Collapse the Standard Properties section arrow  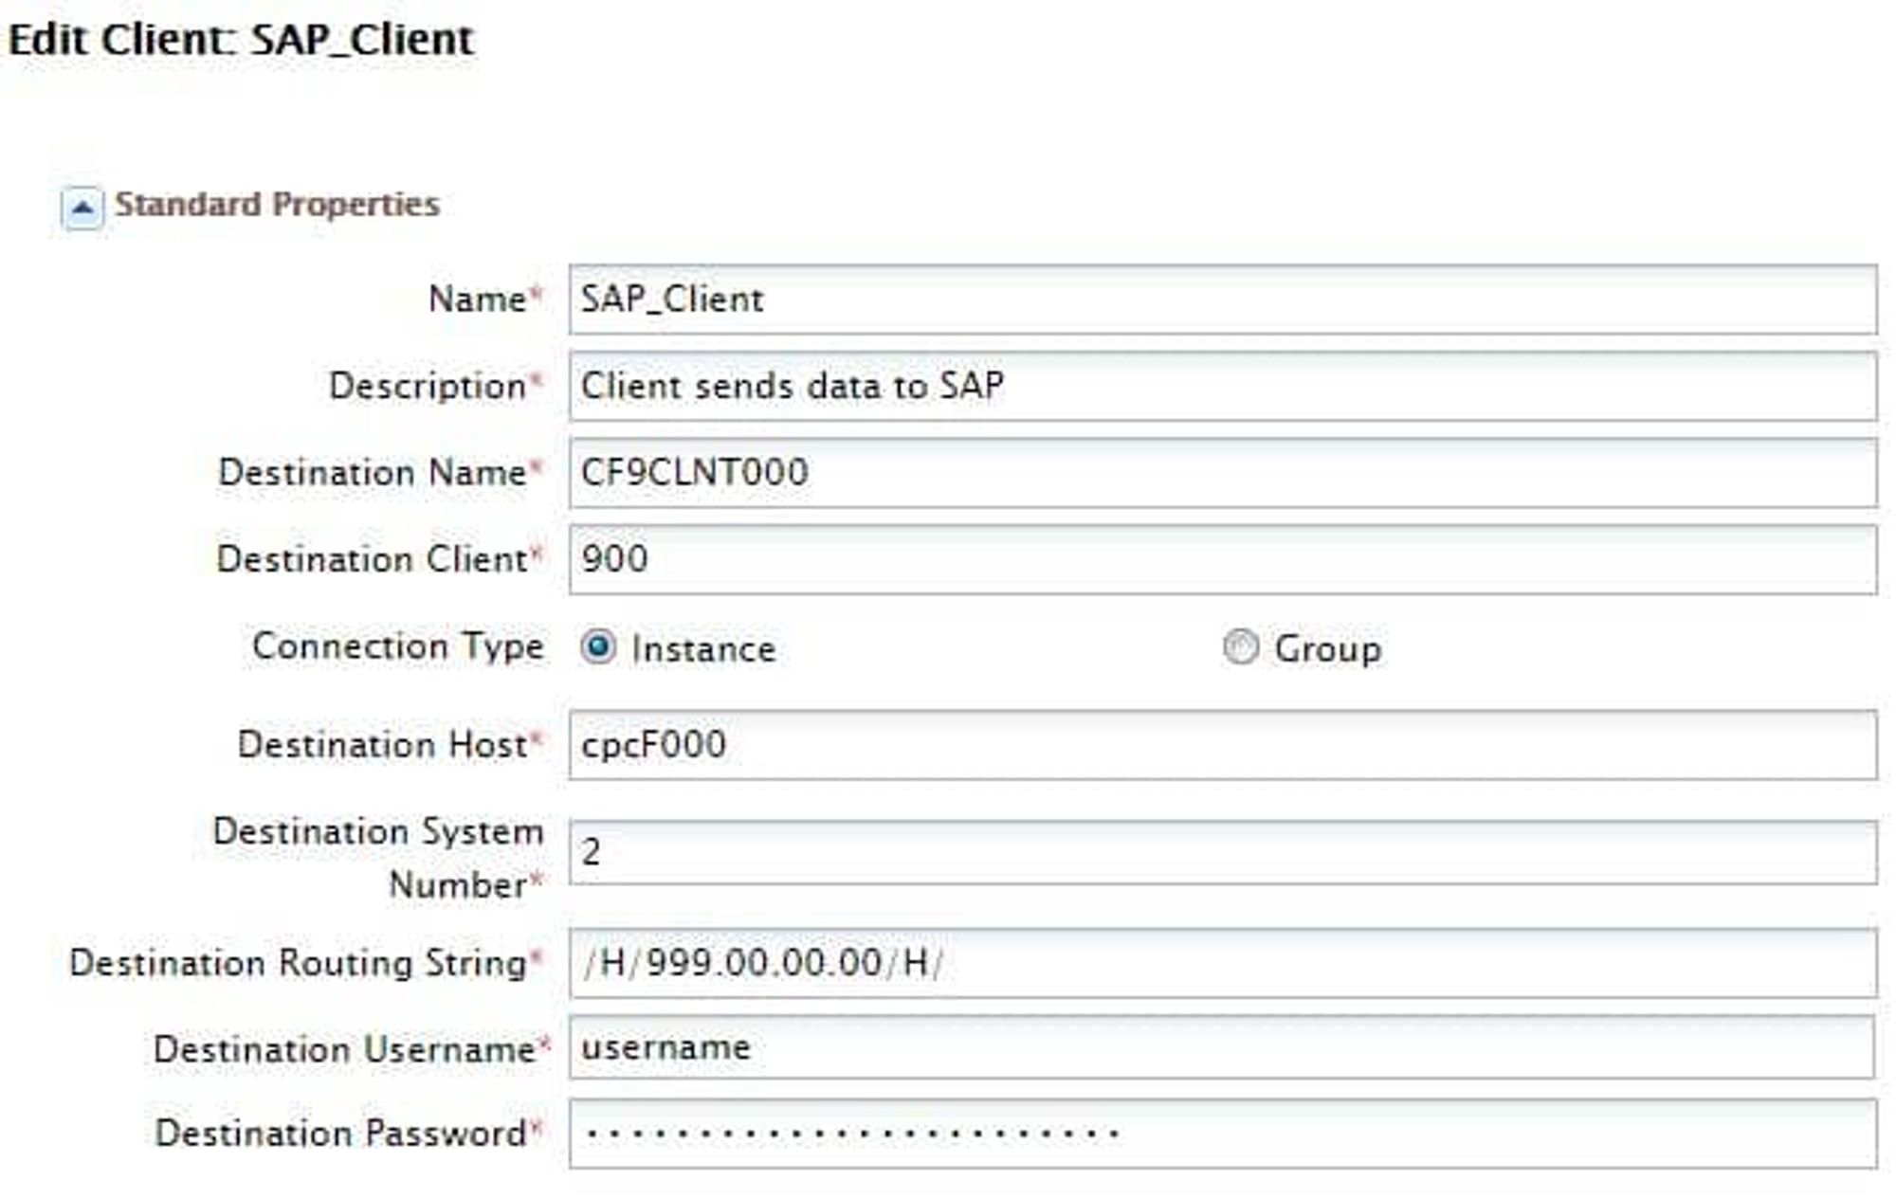82,208
